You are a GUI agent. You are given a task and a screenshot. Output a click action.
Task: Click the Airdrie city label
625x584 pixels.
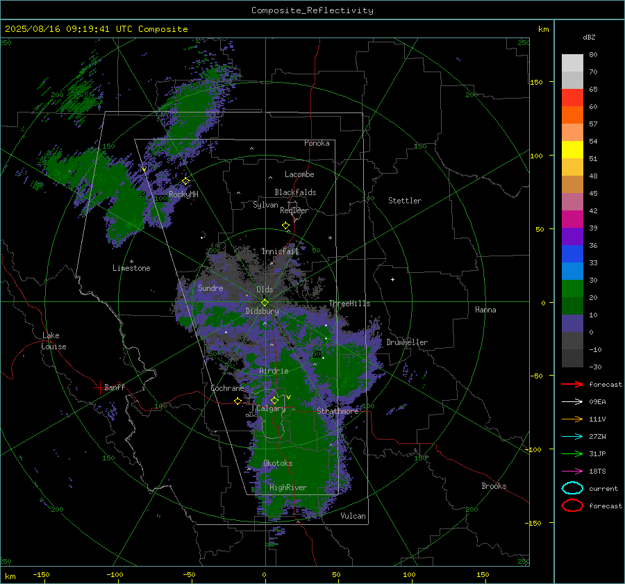(274, 371)
